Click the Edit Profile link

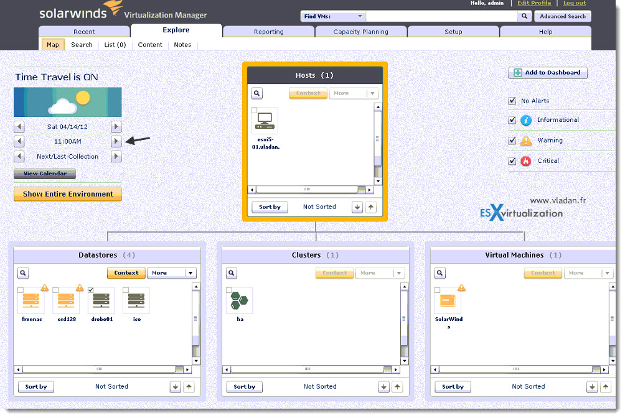534,3
